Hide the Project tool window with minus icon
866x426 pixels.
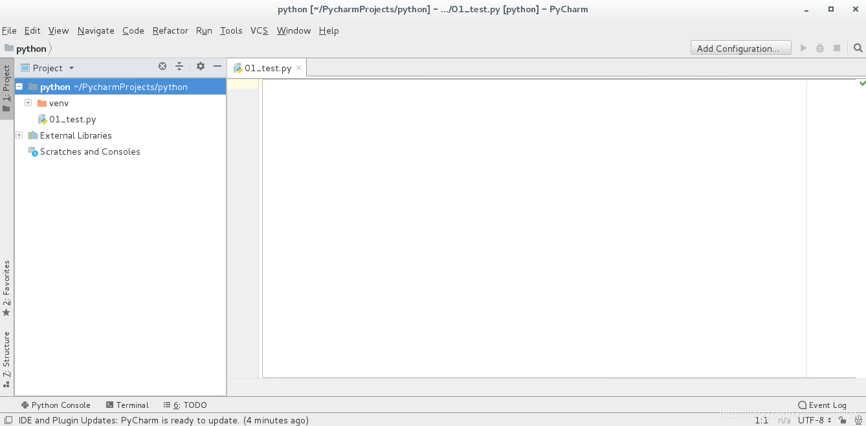(217, 67)
